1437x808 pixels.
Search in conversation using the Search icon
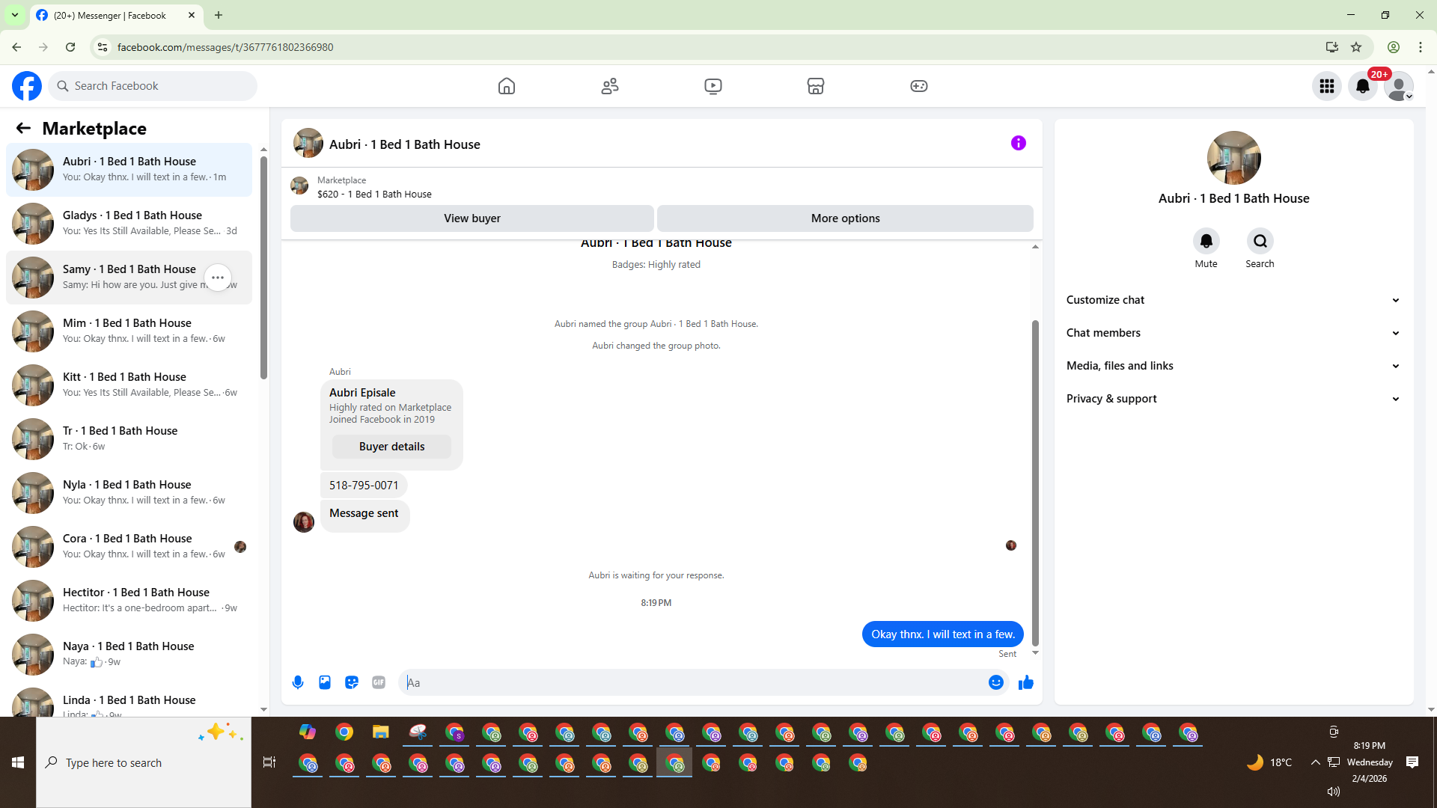pyautogui.click(x=1260, y=241)
